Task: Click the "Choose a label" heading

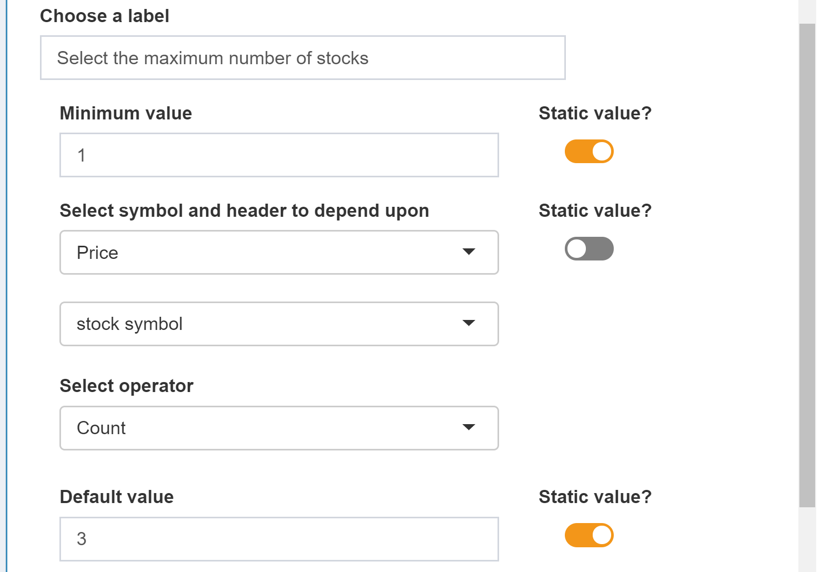Action: 105,16
